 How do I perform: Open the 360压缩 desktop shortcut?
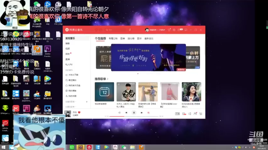point(37,80)
